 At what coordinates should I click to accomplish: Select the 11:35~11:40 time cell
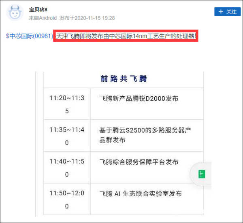[67, 136]
